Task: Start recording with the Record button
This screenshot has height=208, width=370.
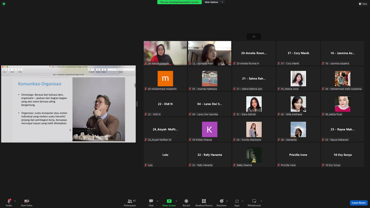Action: click(186, 202)
